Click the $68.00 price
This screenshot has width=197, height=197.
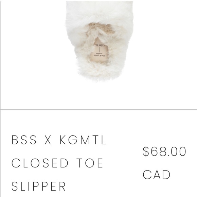[164, 151]
